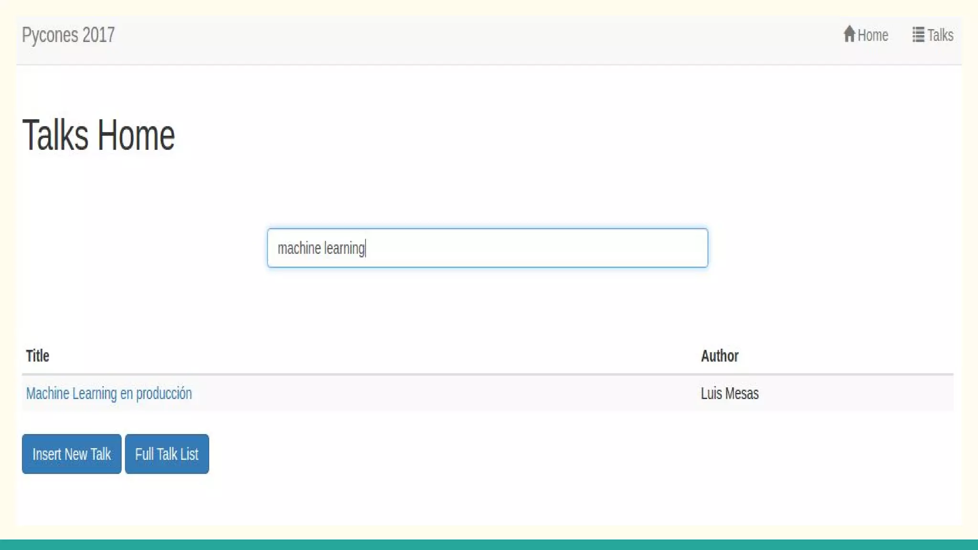
Task: Select the Luis Mesas author cell
Action: coord(729,393)
